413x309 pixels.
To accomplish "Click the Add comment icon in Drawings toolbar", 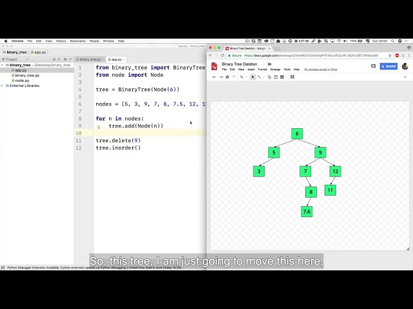I will coord(292,77).
